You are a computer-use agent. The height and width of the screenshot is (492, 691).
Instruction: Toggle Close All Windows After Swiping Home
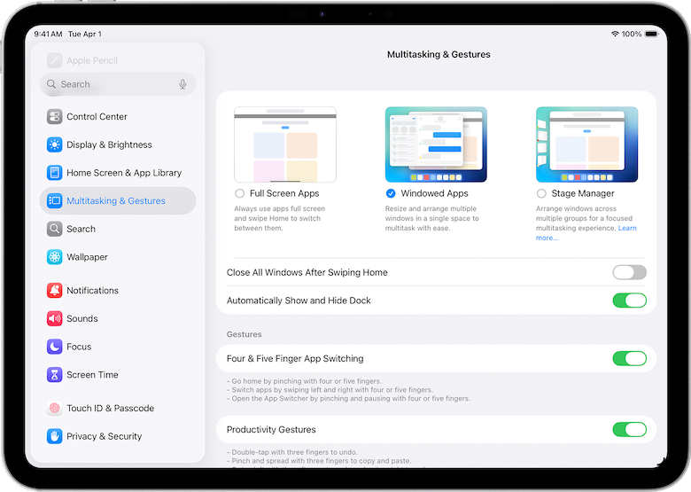click(x=629, y=272)
